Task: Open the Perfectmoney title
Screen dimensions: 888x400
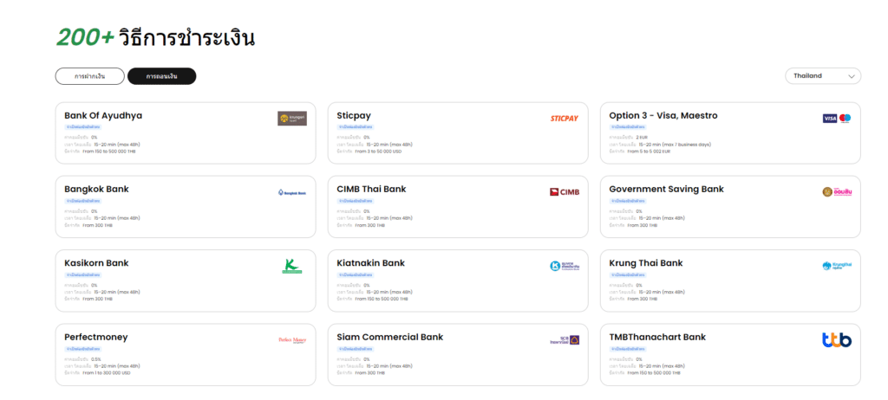Action: point(96,337)
